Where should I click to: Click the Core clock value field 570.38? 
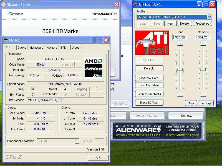pos(180,37)
